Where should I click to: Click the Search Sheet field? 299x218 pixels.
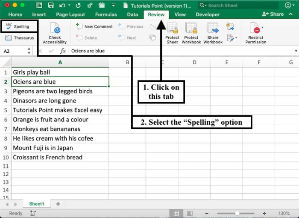[x=238, y=6]
